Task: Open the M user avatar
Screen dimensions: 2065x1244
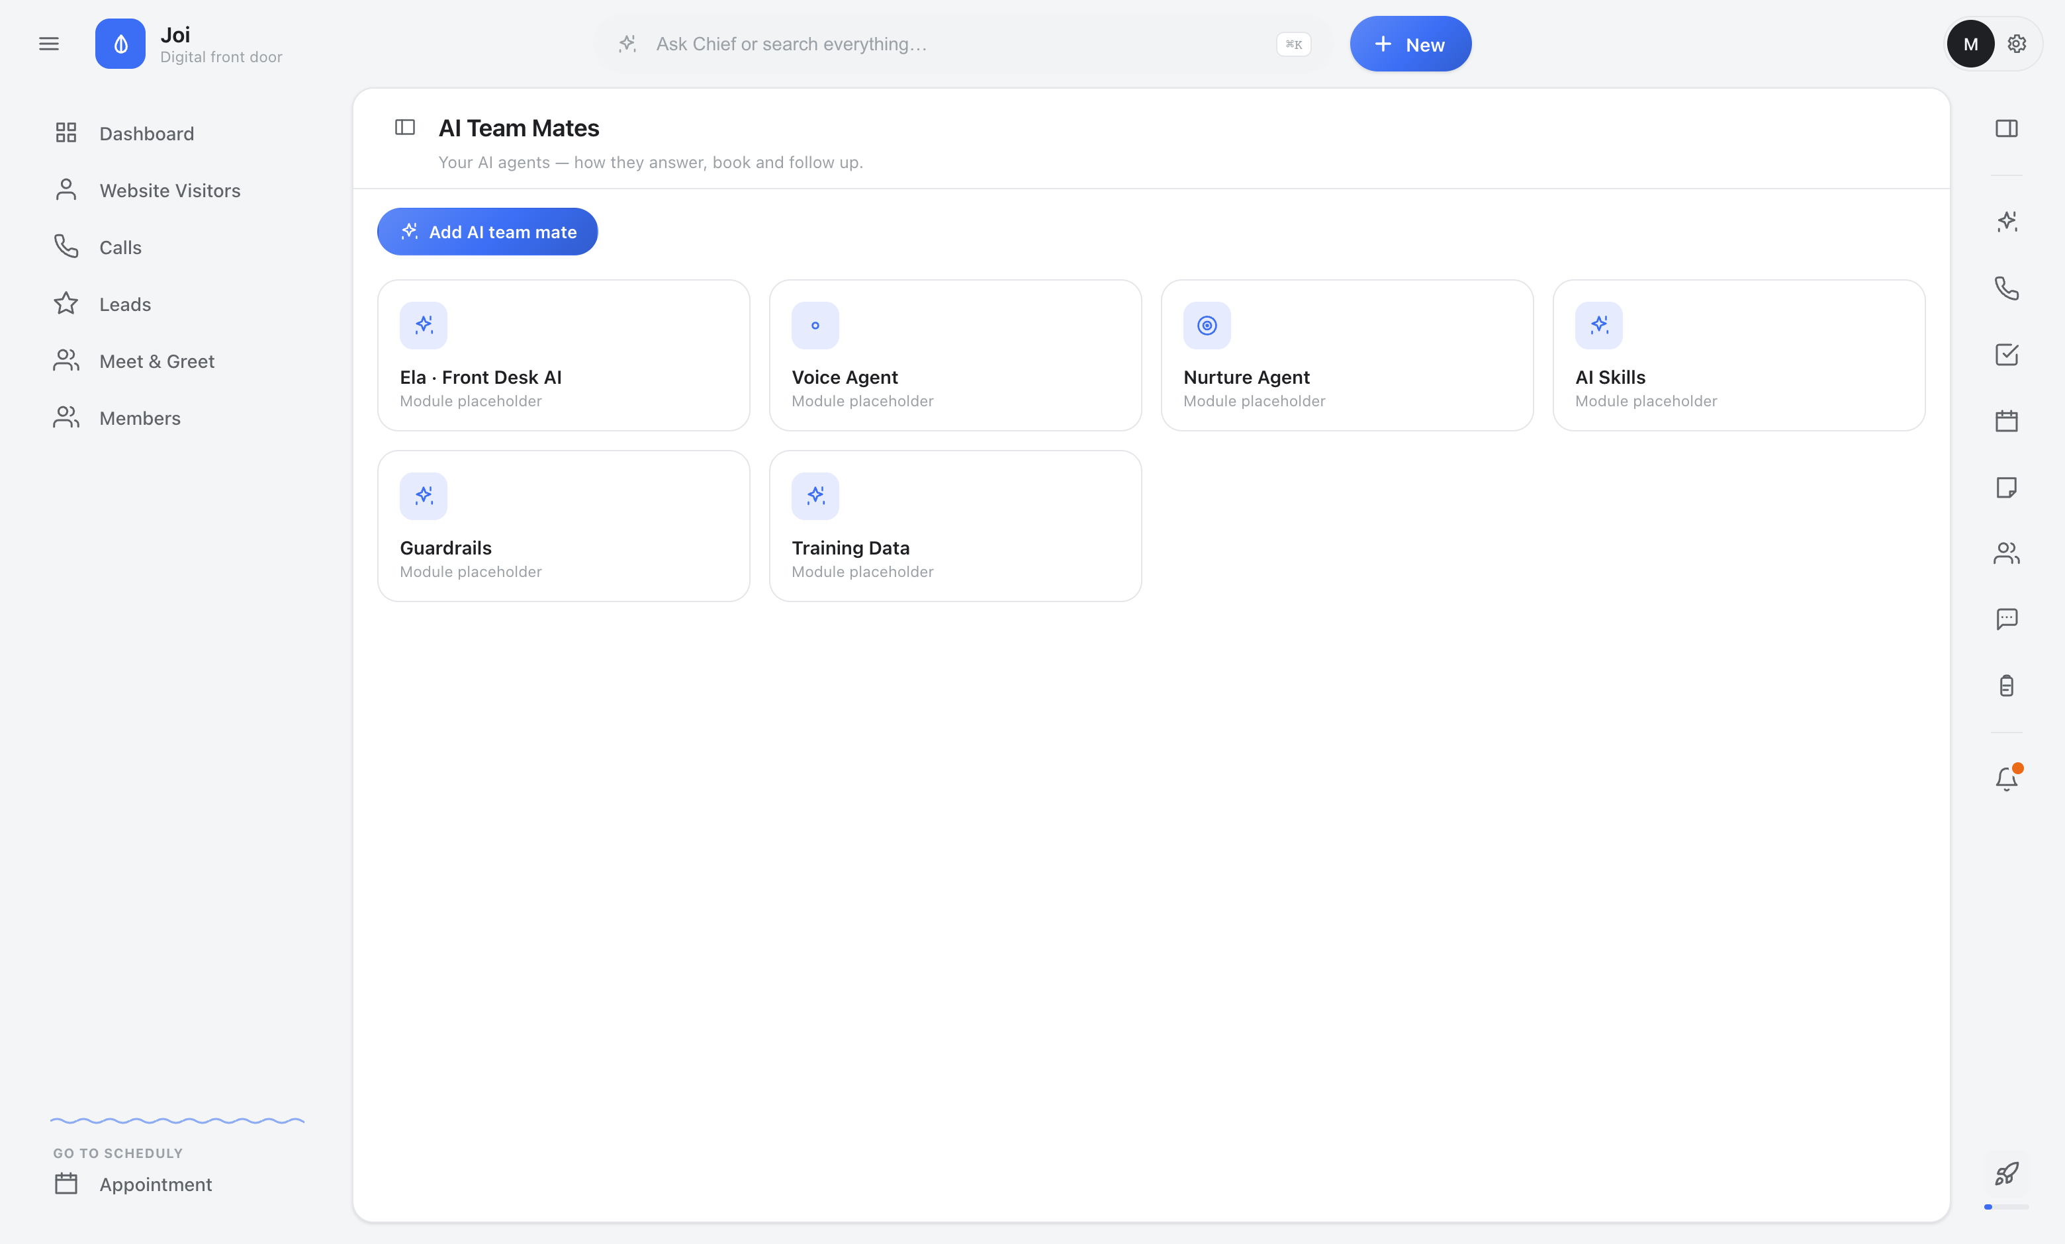Action: pos(1970,44)
